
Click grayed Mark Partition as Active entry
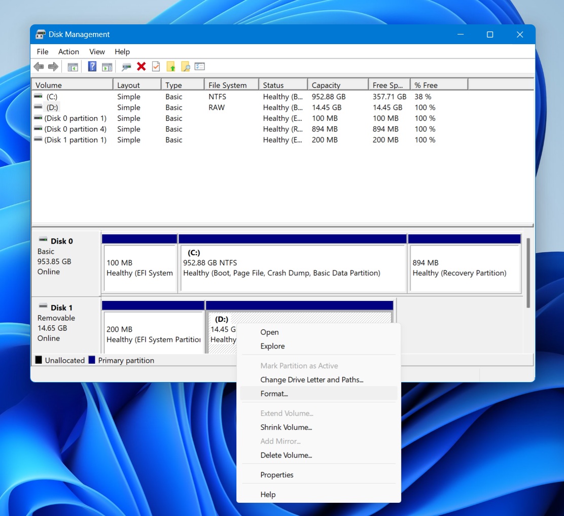319,366
